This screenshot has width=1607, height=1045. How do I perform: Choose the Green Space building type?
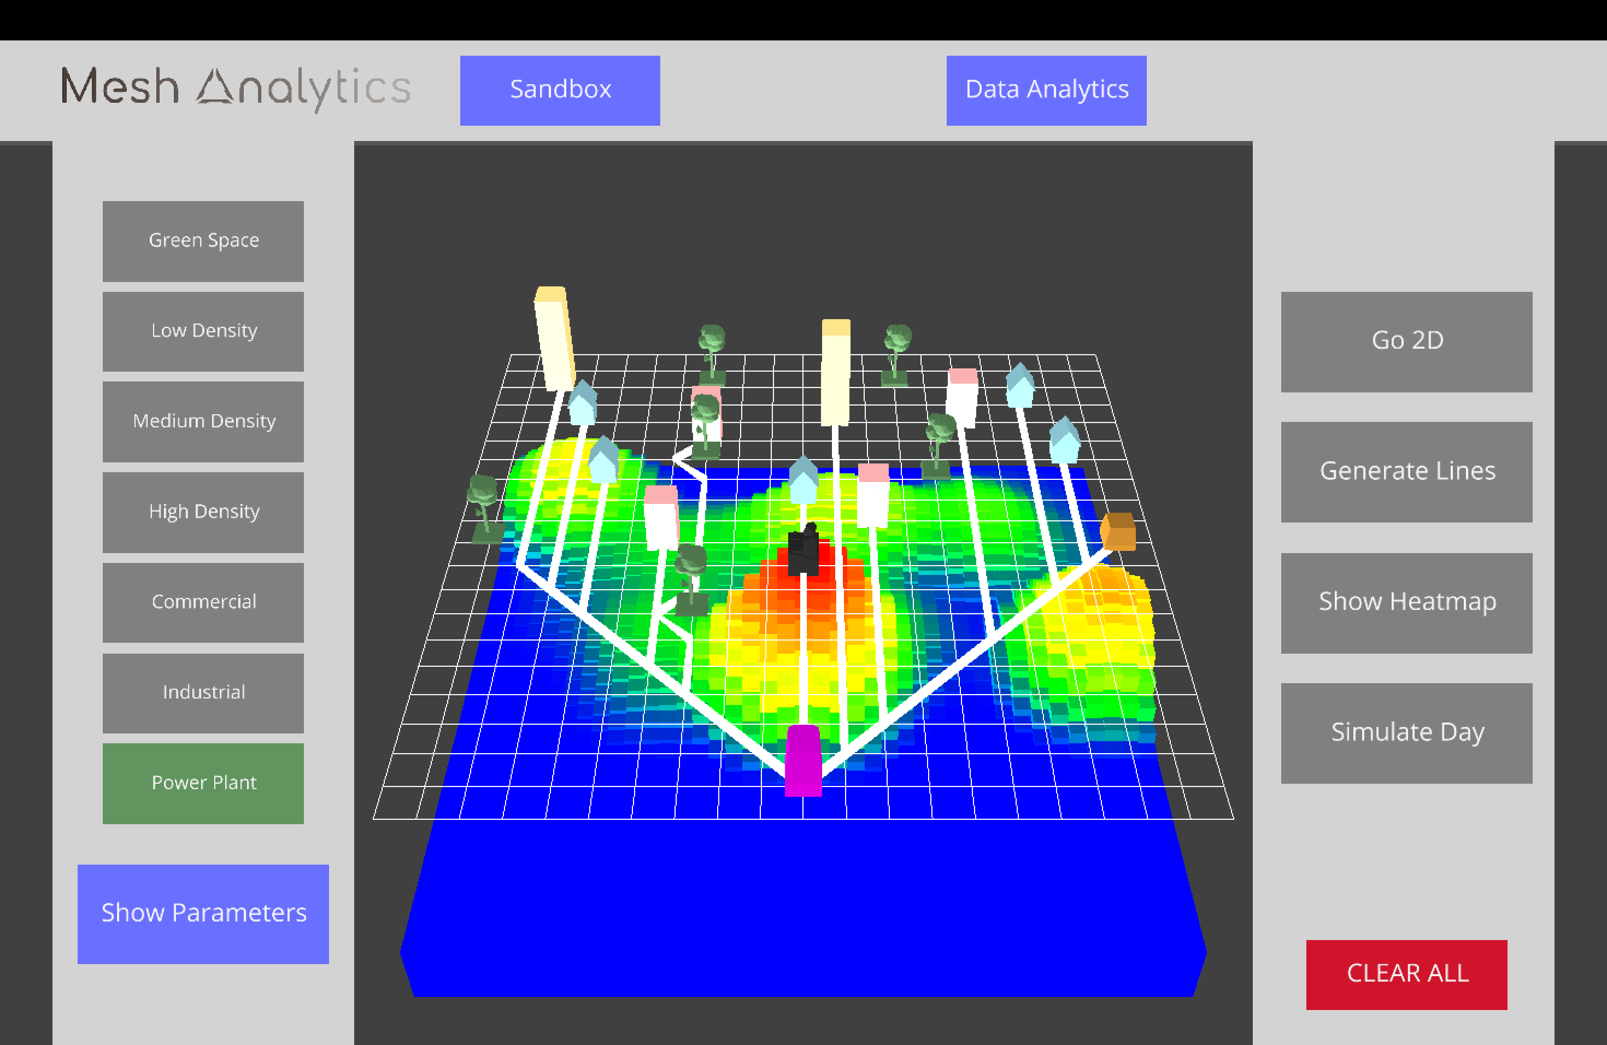203,241
